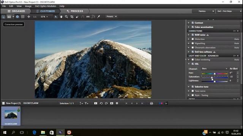Open the 12% zoom level dropdown
This screenshot has height=136, width=243.
tap(44, 17)
